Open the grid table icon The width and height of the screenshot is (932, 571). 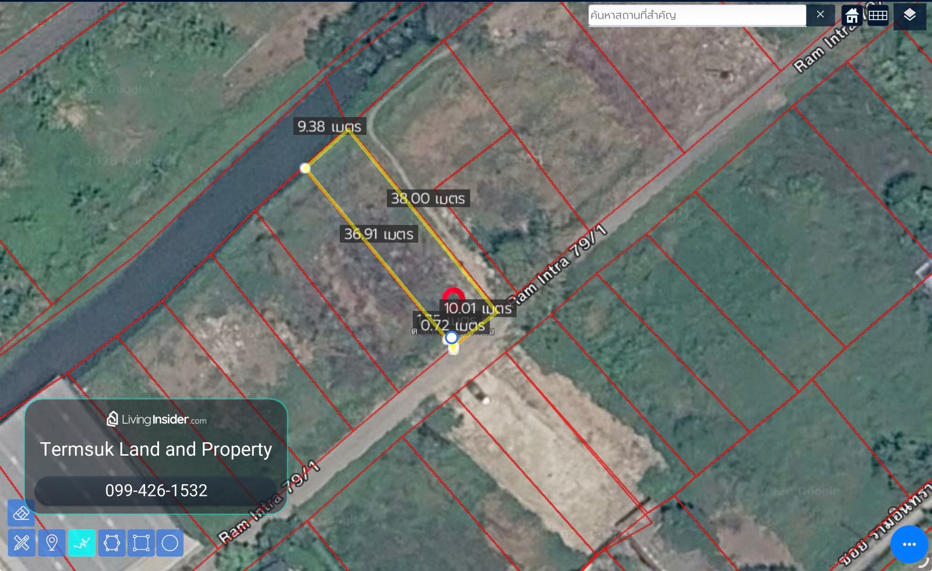click(878, 15)
